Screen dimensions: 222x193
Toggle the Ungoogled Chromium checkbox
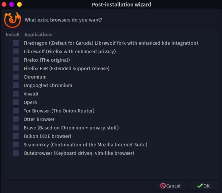point(16,85)
